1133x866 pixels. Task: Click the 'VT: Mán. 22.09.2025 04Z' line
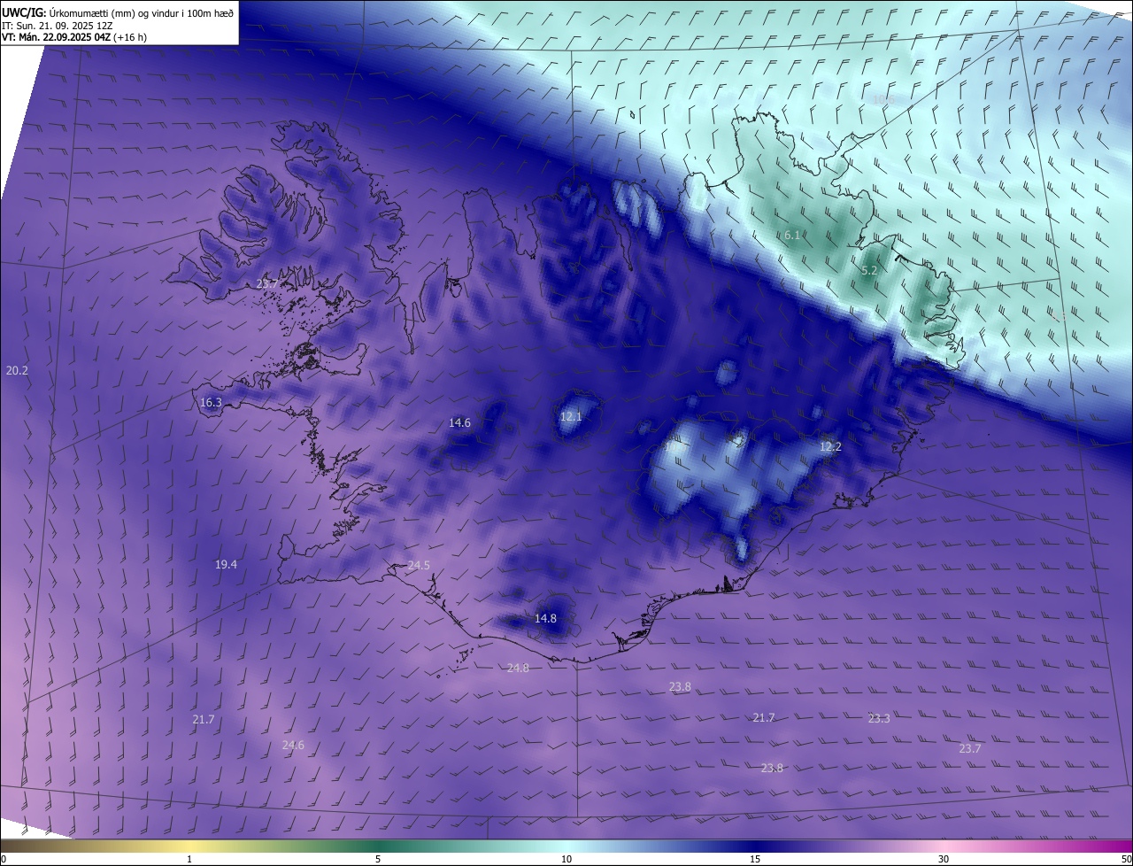click(74, 37)
